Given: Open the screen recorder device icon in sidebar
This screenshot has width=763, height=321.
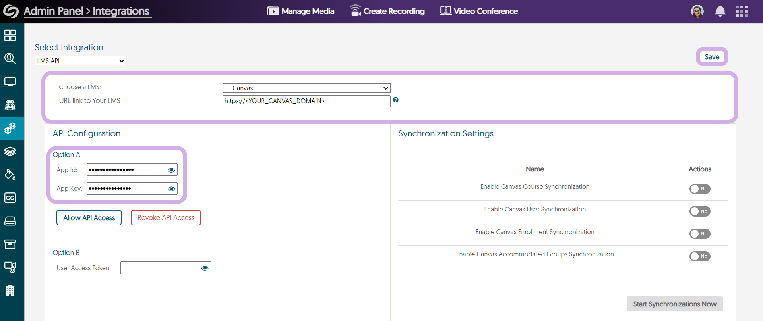Looking at the screenshot, I should pos(10,267).
